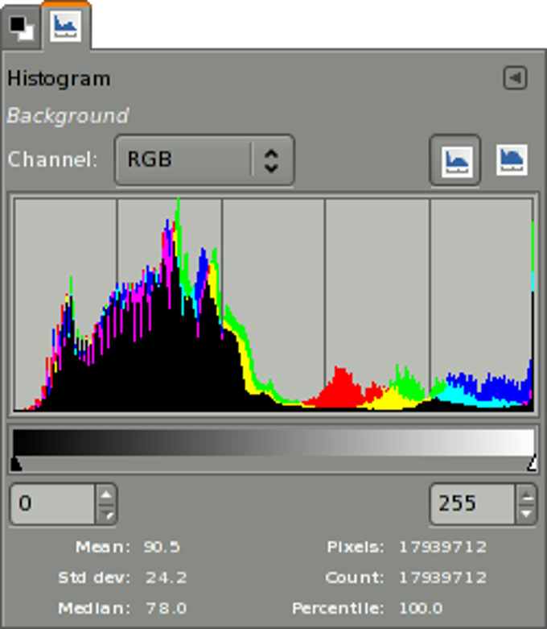Image resolution: width=547 pixels, height=629 pixels.
Task: Open the tab configuration menu arrow button
Action: [515, 78]
